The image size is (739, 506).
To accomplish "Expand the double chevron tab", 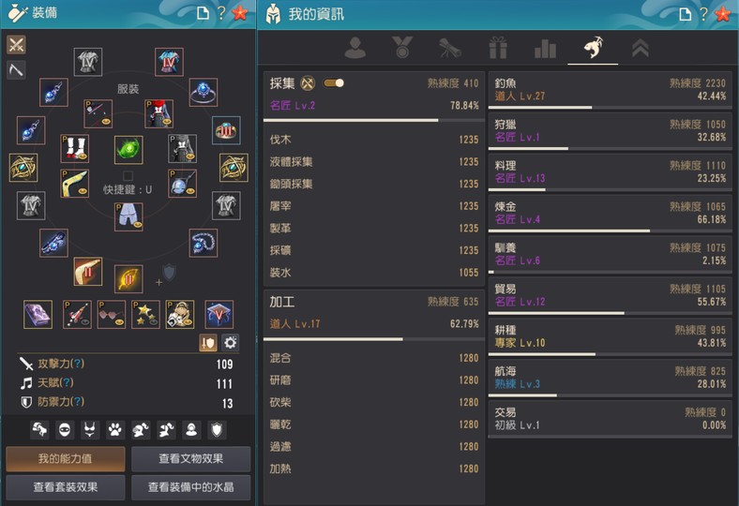I will (640, 48).
